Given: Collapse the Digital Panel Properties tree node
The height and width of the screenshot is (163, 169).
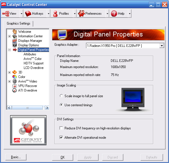Looking at the screenshot, I should (10, 50).
